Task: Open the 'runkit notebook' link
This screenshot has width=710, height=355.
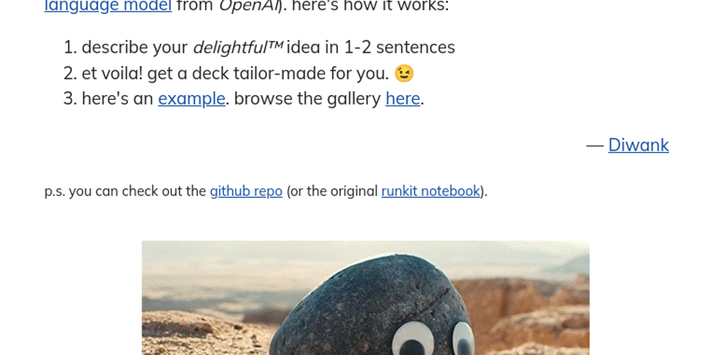Action: tap(431, 191)
